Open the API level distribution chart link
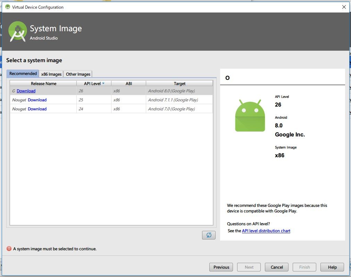Viewport: 351px width, 277px height. point(266,231)
